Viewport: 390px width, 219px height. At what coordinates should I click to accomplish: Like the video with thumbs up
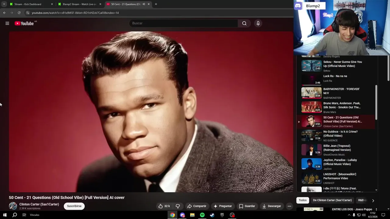(164, 206)
